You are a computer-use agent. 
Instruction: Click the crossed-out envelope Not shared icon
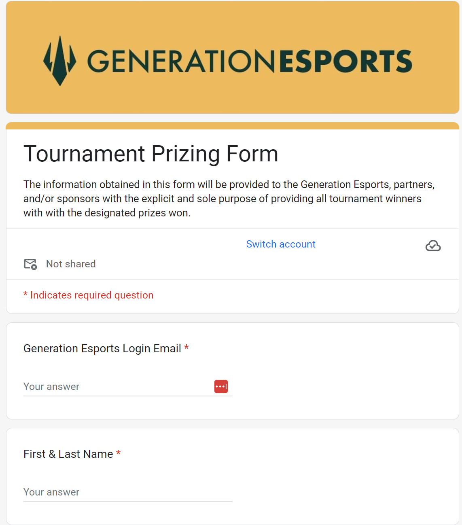(30, 264)
